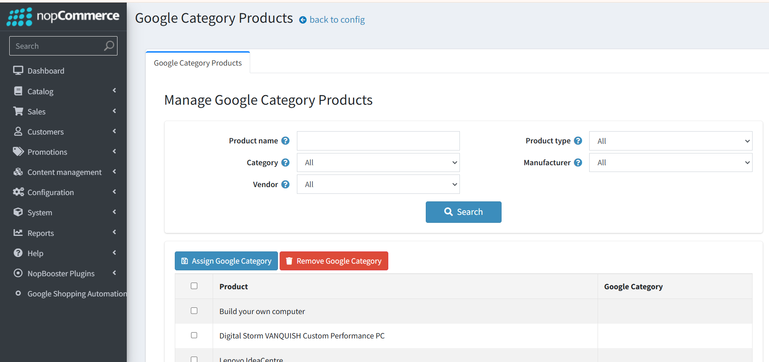Click the Google Shopping Automation bullet icon

[18, 293]
